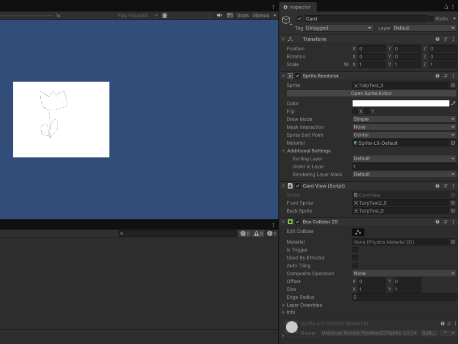Open Transform component help icon

click(437, 39)
